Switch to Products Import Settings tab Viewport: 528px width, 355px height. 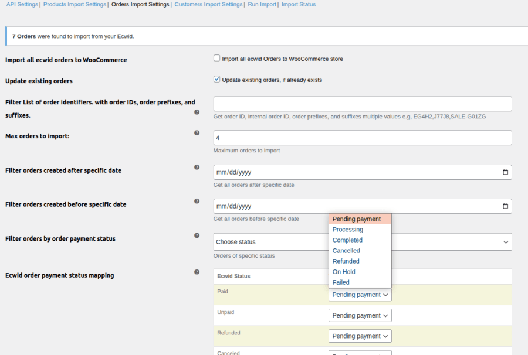tap(75, 4)
